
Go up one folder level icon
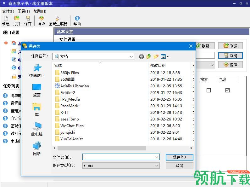point(148,56)
